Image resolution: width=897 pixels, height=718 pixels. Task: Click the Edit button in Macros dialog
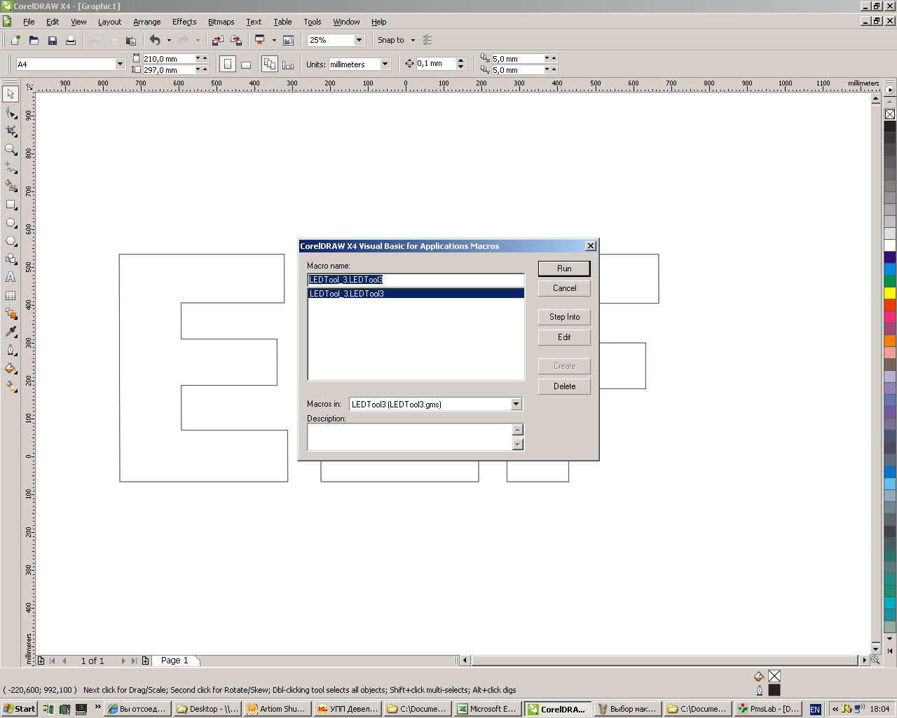tap(564, 337)
